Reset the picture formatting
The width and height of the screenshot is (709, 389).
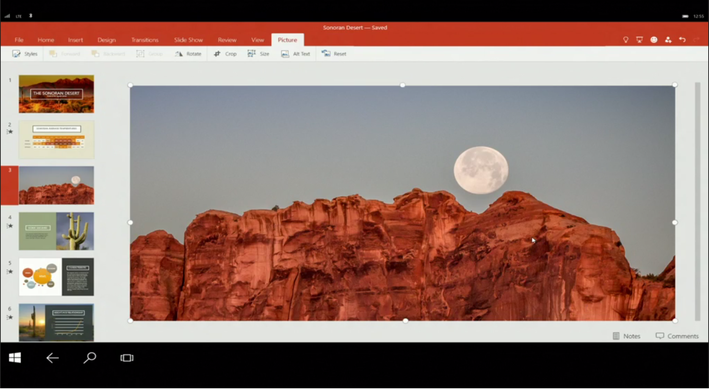pyautogui.click(x=334, y=53)
